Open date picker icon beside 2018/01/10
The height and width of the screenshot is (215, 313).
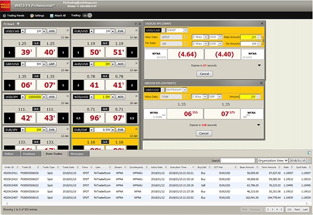pyautogui.click(x=309, y=161)
